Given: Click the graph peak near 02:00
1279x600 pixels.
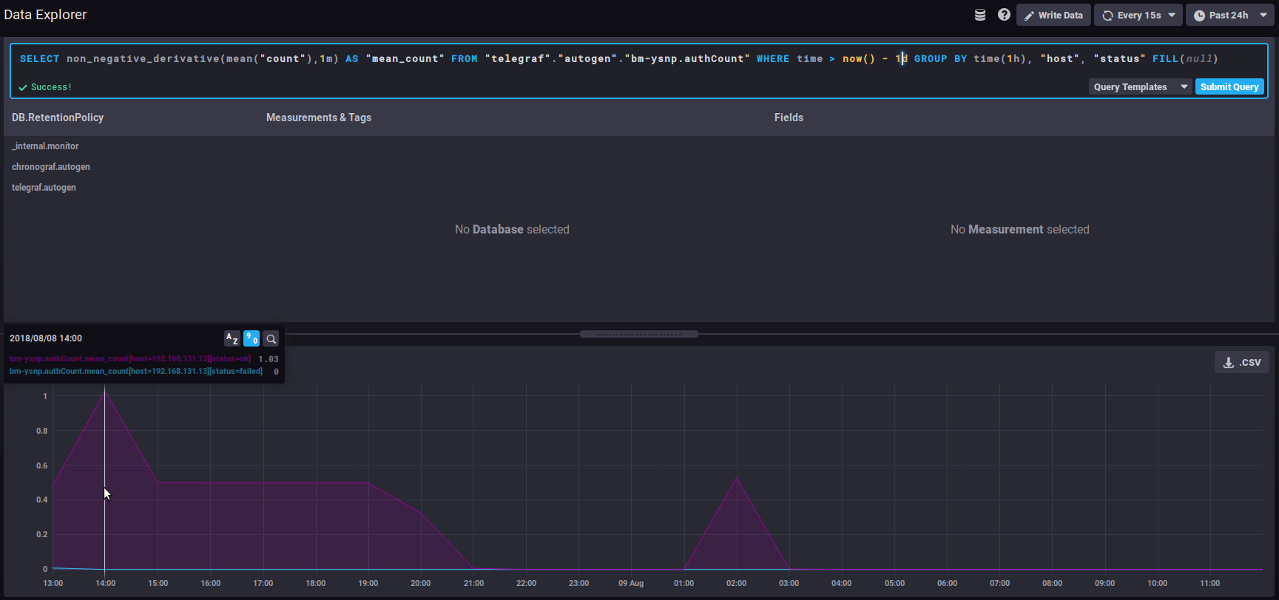Looking at the screenshot, I should tap(736, 479).
